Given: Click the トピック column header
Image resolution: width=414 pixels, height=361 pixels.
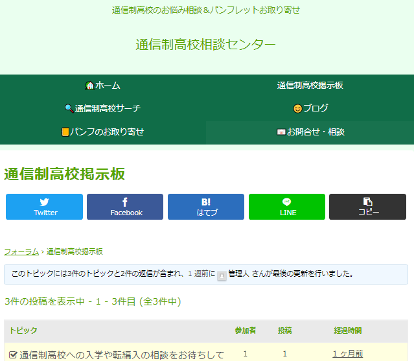Looking at the screenshot, I should tap(23, 331).
